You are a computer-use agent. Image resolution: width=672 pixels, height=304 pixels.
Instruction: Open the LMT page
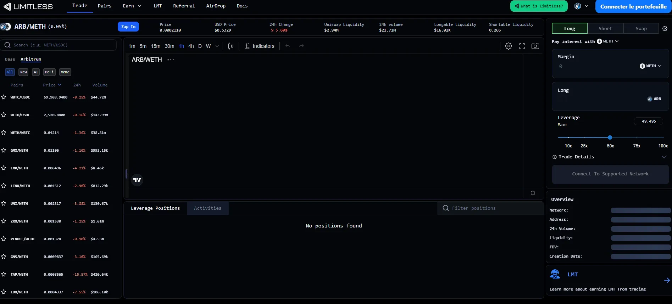coord(158,6)
